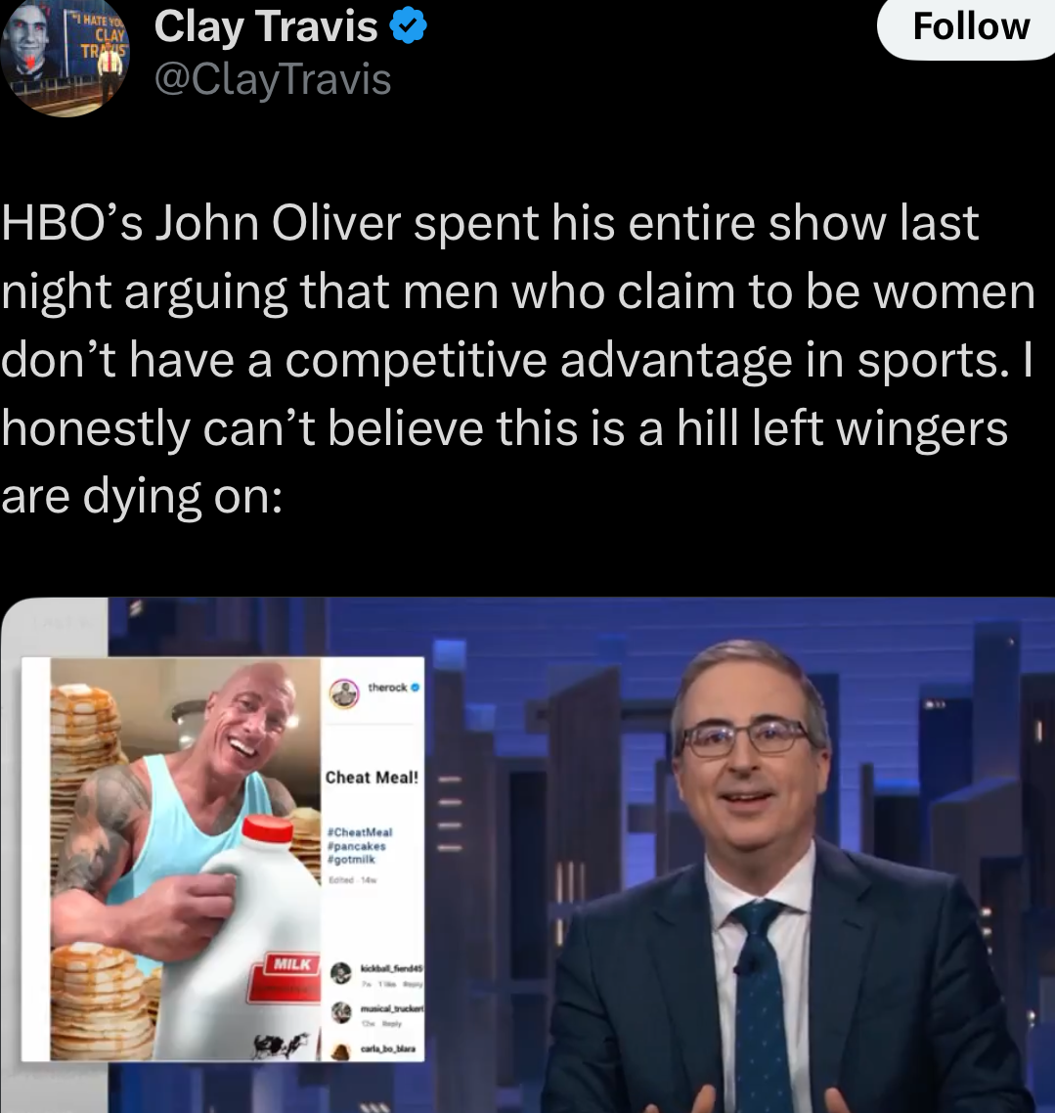Open the John Oliver video thumbnail
The image size is (1055, 1113).
pos(527,855)
